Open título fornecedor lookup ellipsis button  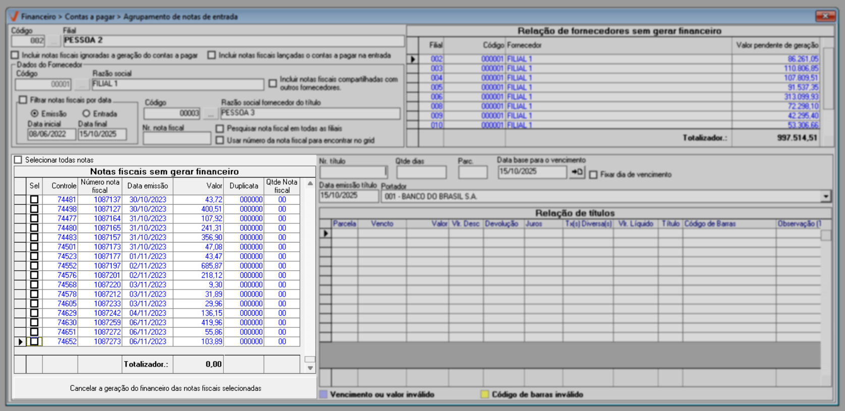pos(210,113)
